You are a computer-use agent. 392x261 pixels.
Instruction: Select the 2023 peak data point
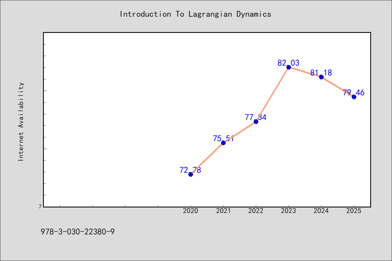(x=289, y=67)
